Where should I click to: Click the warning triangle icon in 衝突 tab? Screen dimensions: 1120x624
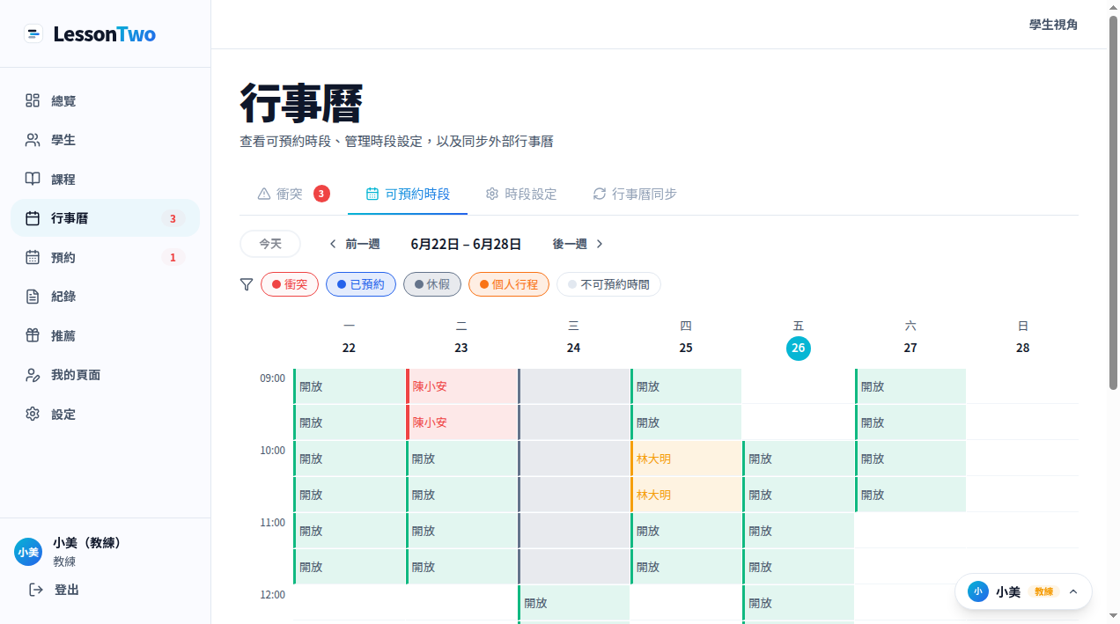pos(263,194)
